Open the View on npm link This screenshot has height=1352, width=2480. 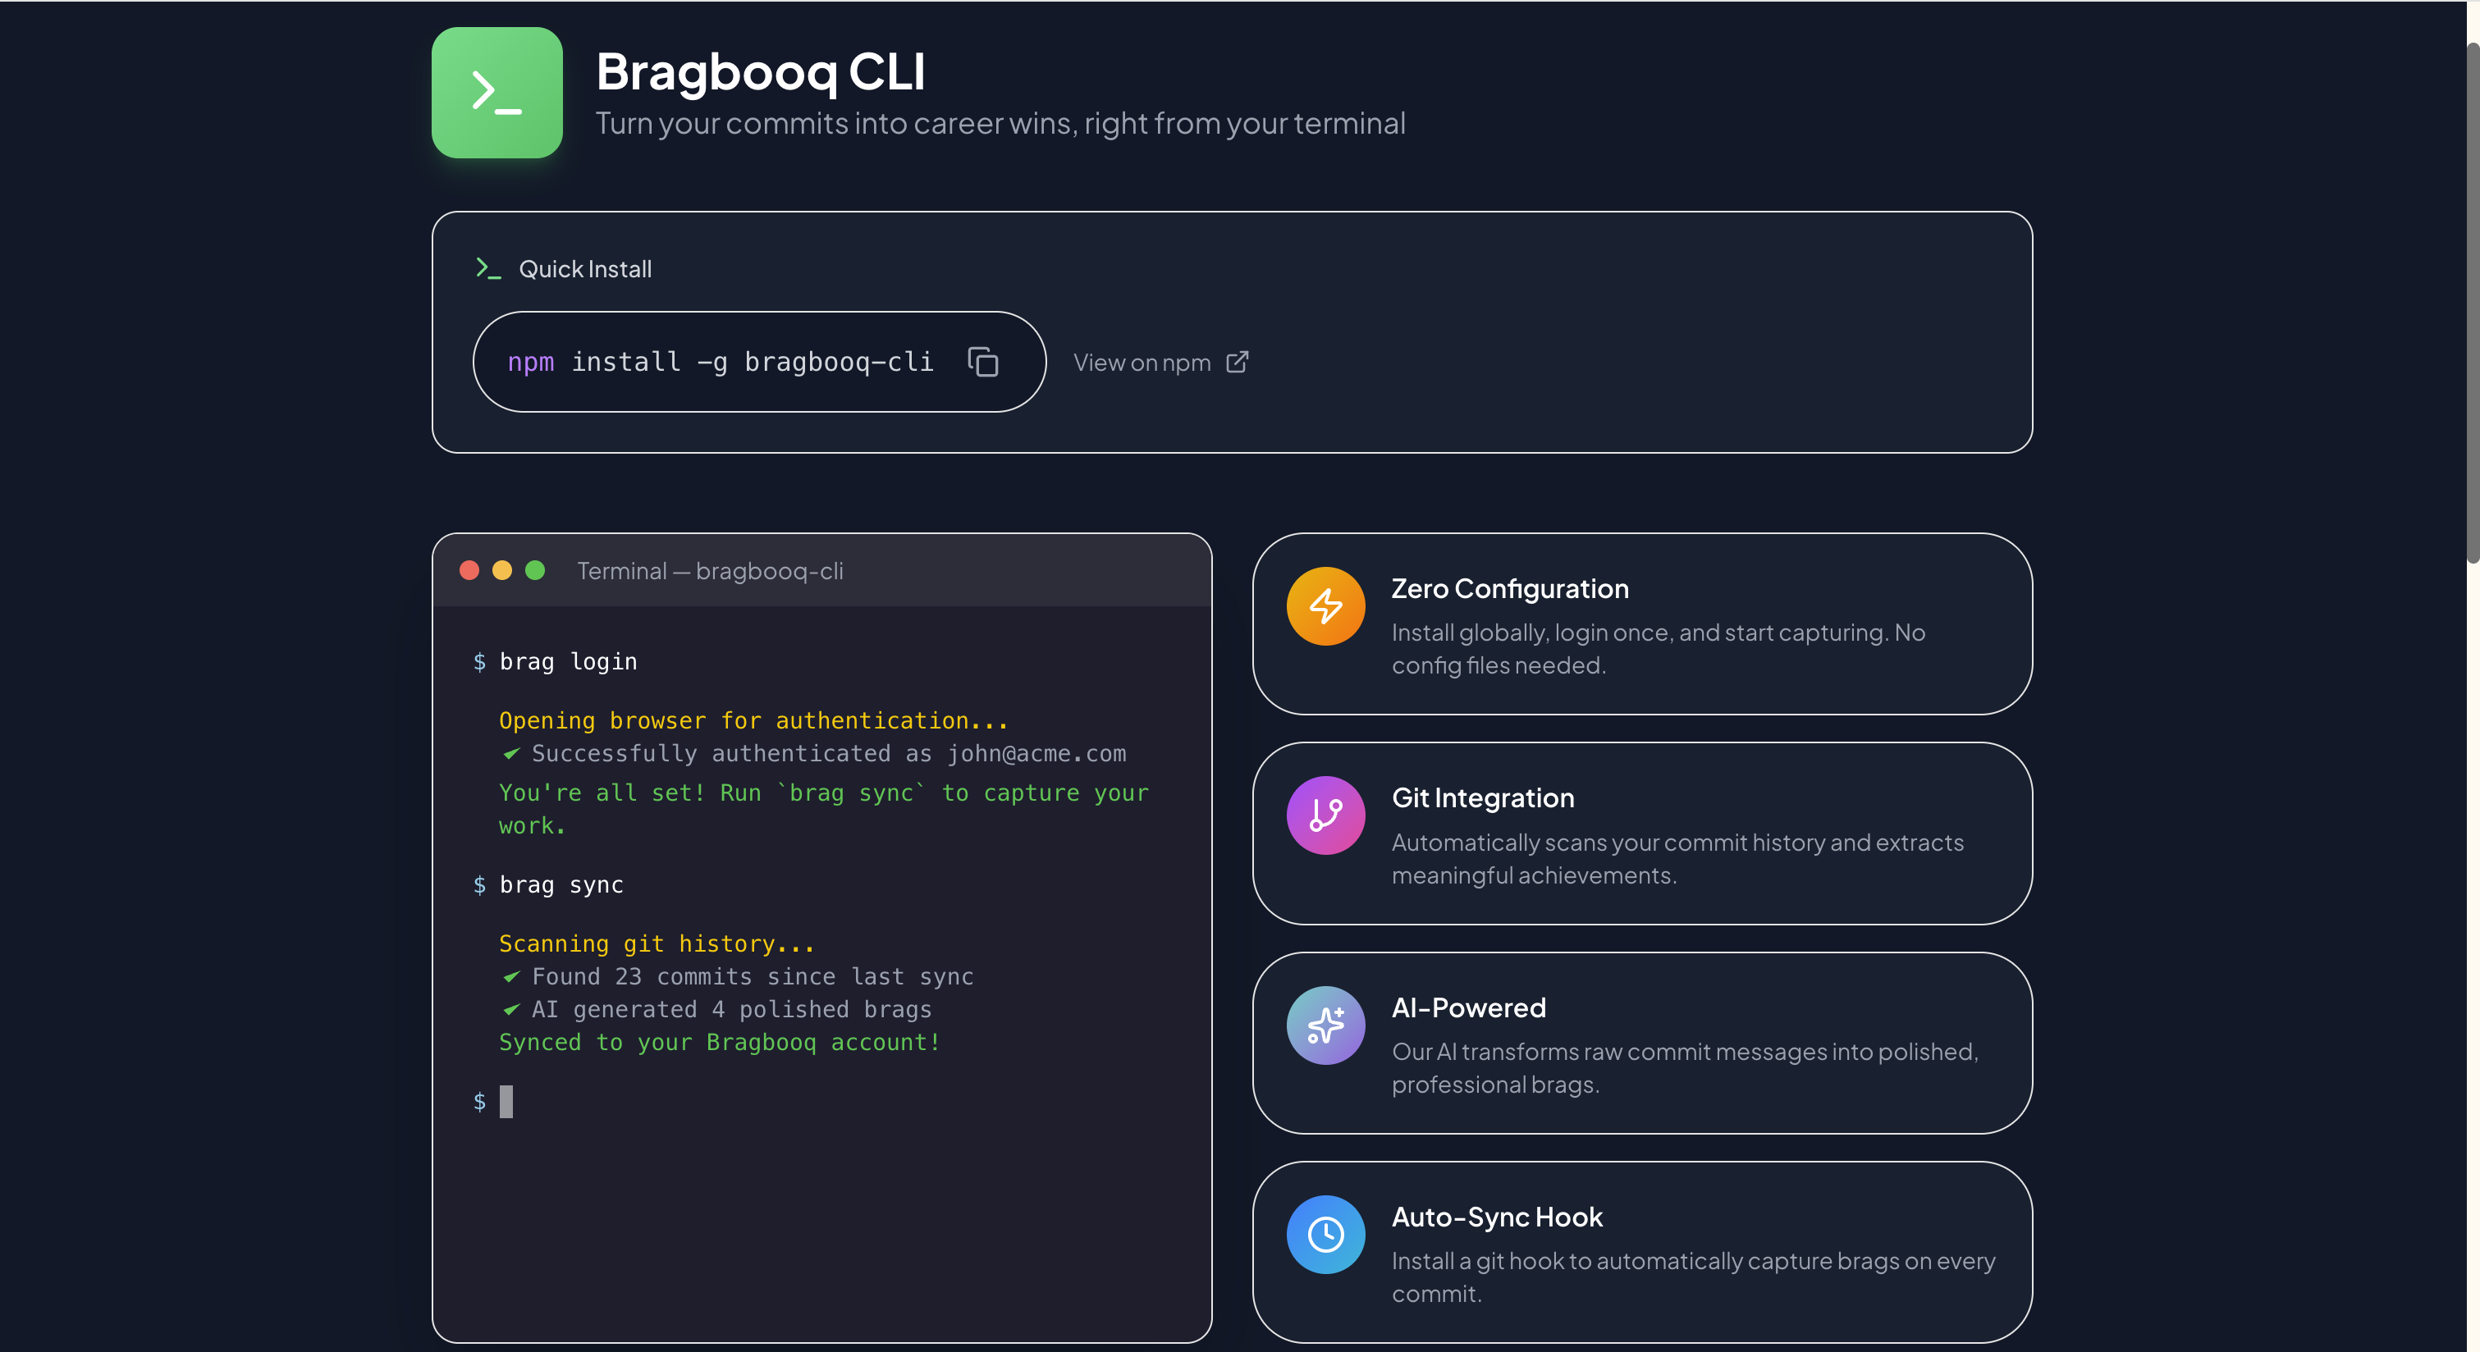(1142, 363)
